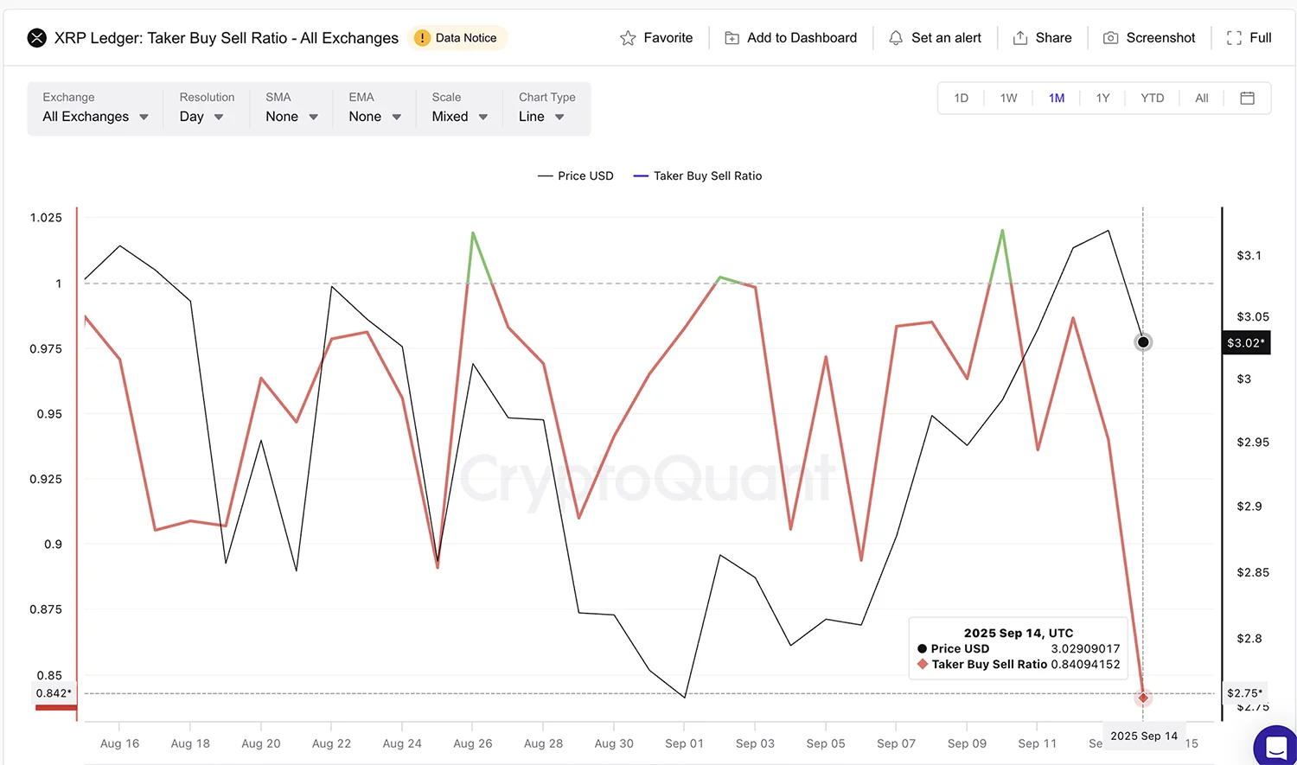Select the All time range button
Image resolution: width=1297 pixels, height=765 pixels.
(1201, 98)
